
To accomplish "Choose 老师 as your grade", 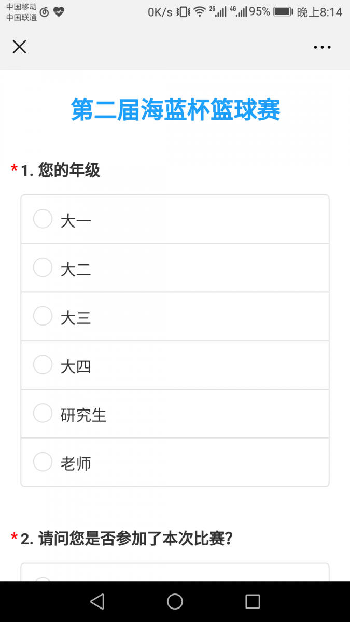I will pyautogui.click(x=175, y=461).
